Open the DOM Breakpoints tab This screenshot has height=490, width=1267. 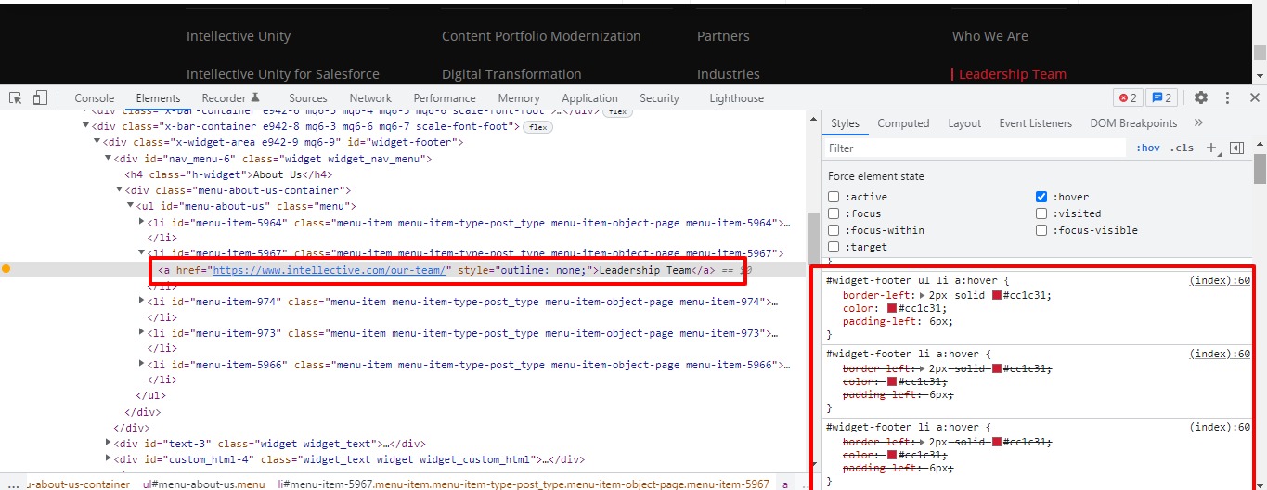click(1133, 123)
